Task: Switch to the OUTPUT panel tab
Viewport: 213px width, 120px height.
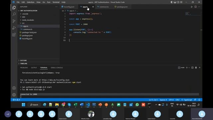Action: [34, 68]
